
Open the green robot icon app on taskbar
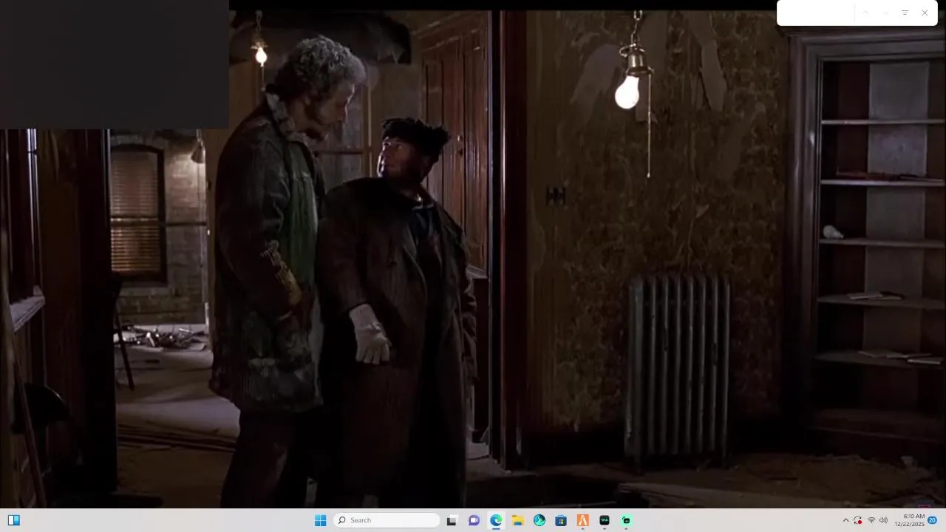tap(626, 520)
